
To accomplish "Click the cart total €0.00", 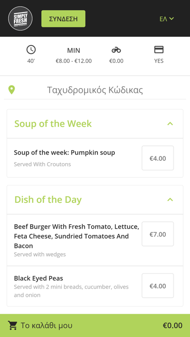I will tap(173, 325).
